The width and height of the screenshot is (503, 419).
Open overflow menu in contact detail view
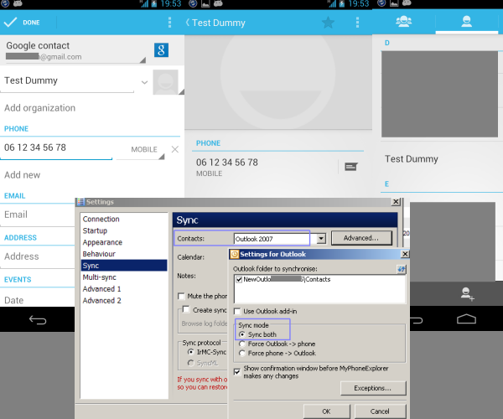pos(357,23)
